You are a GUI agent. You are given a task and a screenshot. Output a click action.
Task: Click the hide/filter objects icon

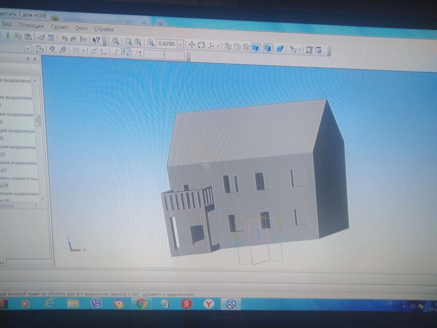coord(293,49)
